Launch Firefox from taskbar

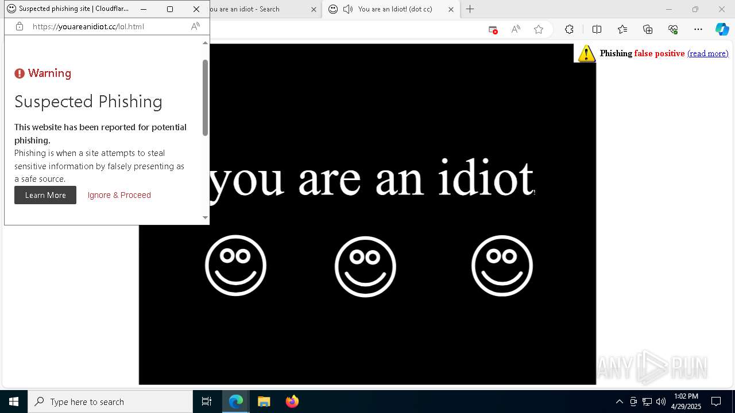pos(292,402)
